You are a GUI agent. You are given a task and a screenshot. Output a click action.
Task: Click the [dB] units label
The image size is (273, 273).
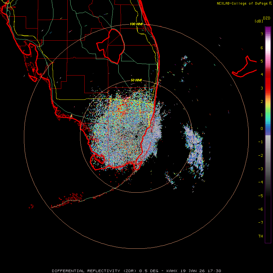(259, 21)
